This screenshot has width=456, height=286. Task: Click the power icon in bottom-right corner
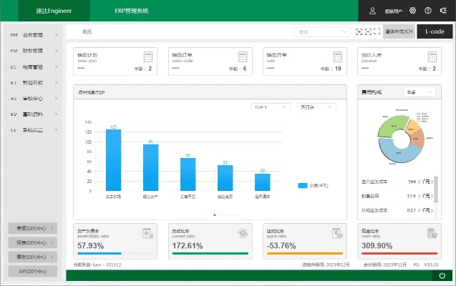coord(442,276)
